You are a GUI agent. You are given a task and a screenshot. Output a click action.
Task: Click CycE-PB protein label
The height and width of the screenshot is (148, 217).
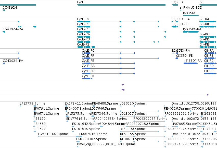click(88, 76)
